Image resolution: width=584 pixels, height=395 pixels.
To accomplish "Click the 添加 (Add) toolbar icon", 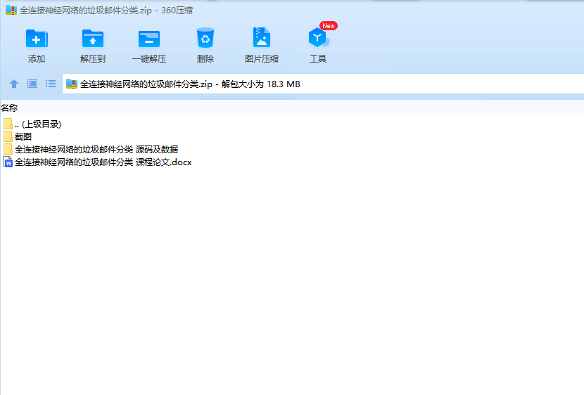I will (x=37, y=39).
